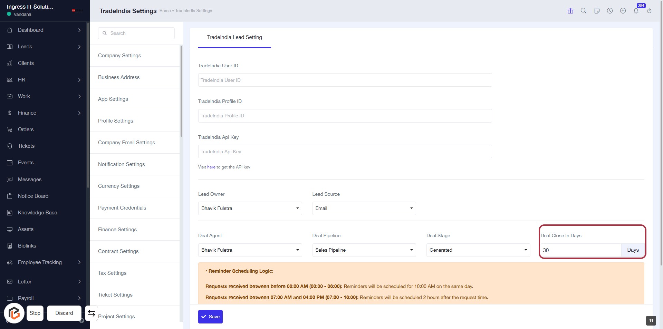Open the sticky notes icon

[597, 11]
